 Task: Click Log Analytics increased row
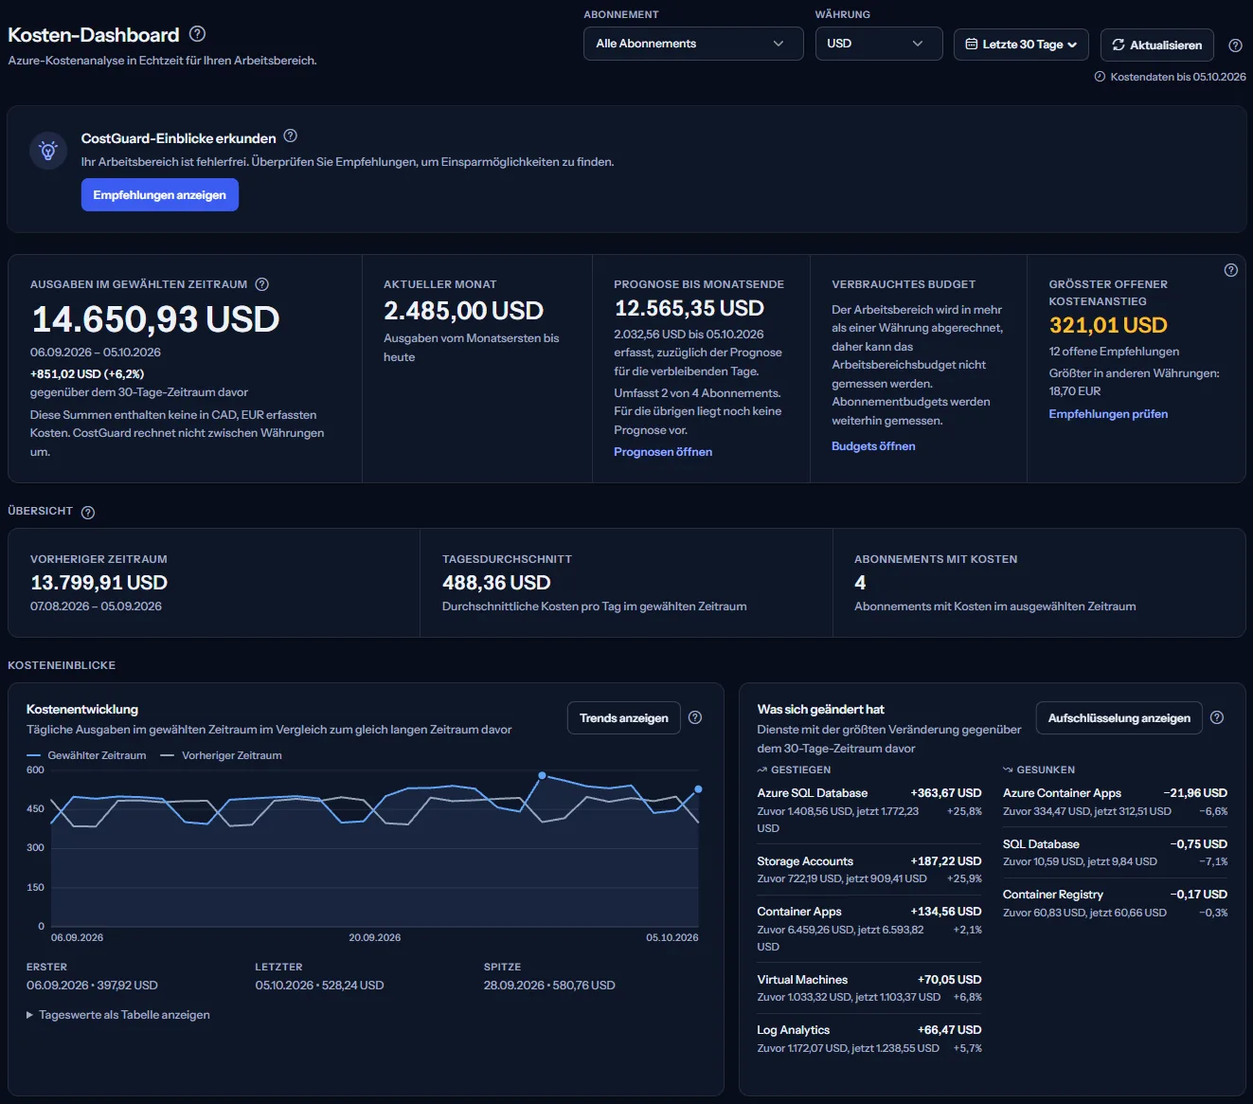pos(869,1039)
